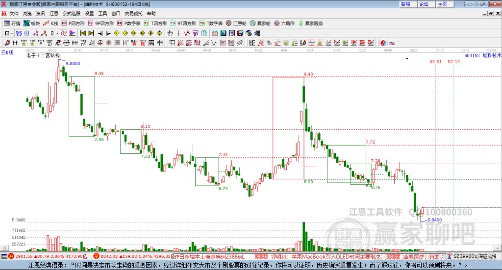The image size is (502, 270).
Task: Click the 5.8400 low price label
Action: (x=435, y=220)
